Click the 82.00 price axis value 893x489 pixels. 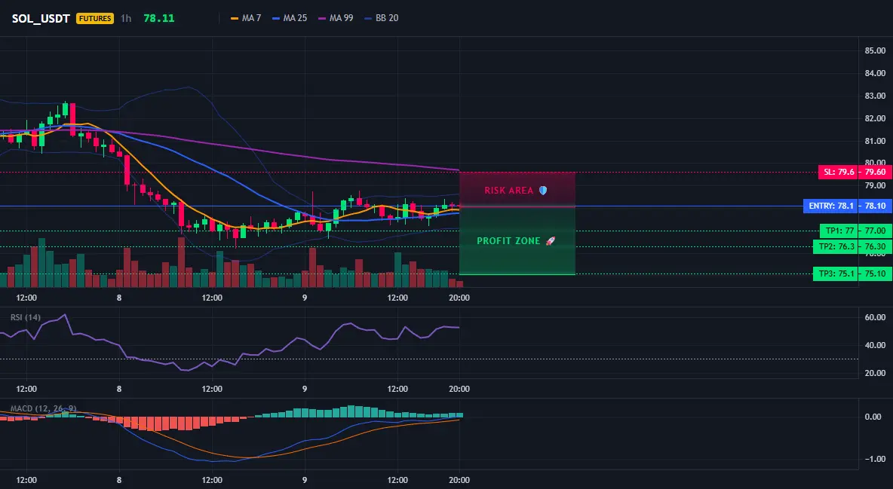coord(876,118)
